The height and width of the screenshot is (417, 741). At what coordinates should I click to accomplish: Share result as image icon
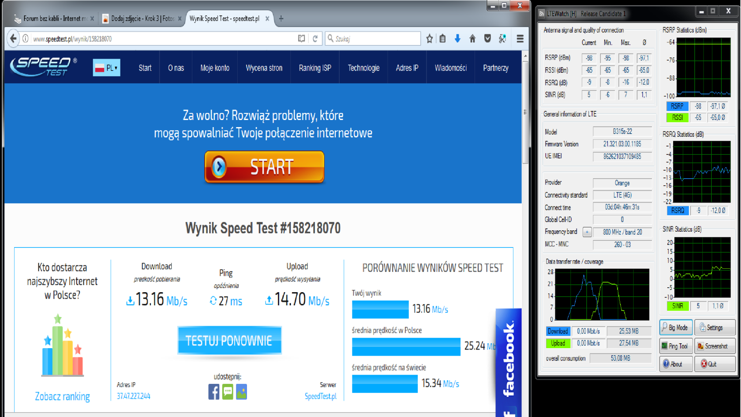[242, 391]
